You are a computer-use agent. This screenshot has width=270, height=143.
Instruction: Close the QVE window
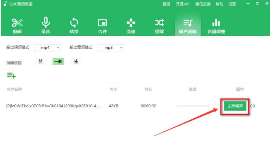point(267,4)
